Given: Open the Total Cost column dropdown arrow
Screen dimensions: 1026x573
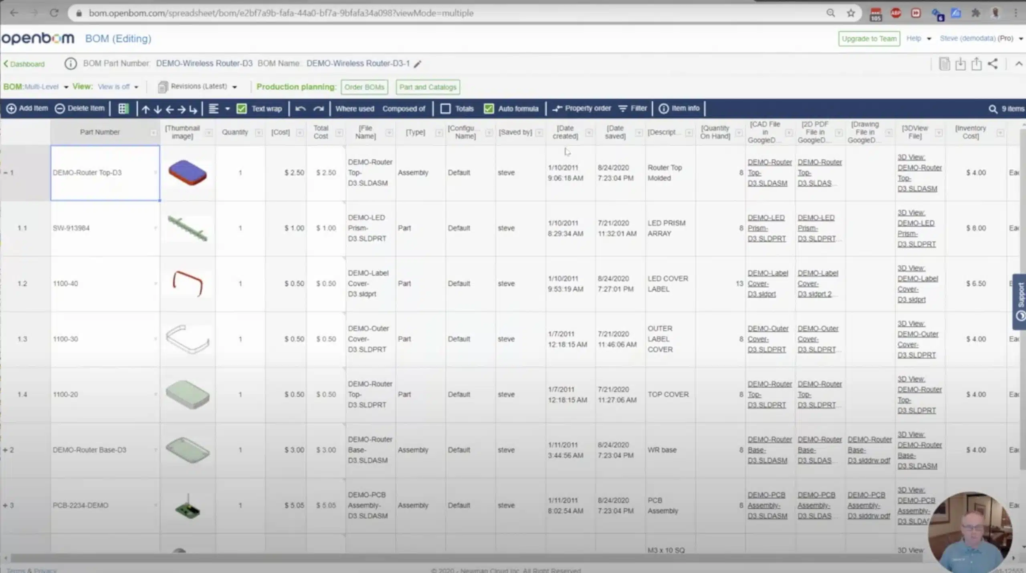Looking at the screenshot, I should [x=339, y=133].
